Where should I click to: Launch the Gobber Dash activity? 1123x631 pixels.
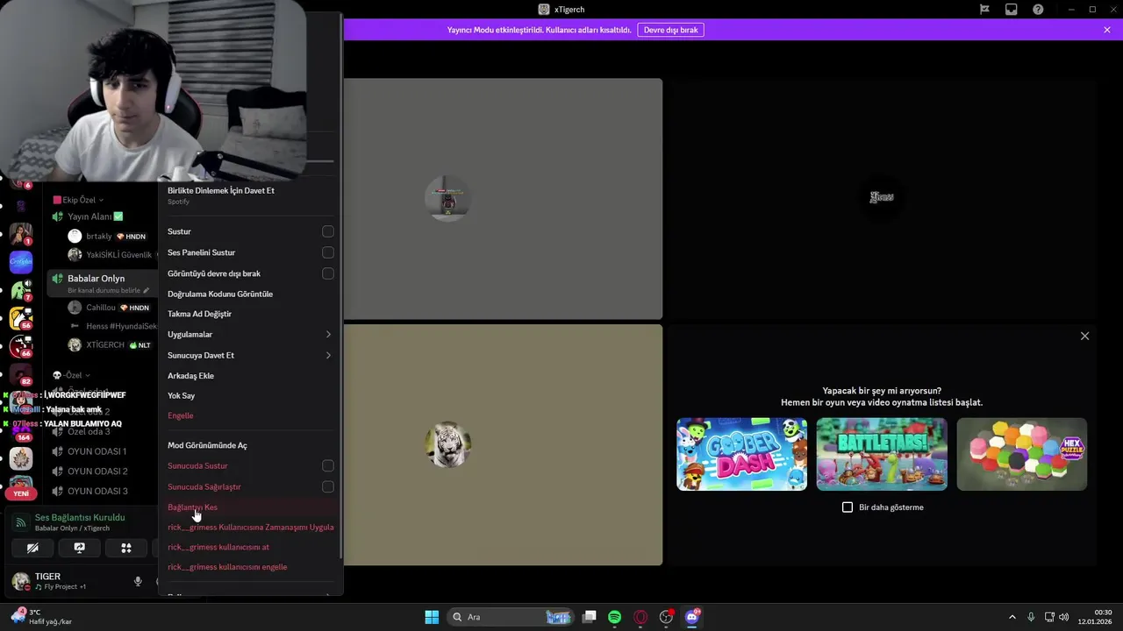pos(742,454)
